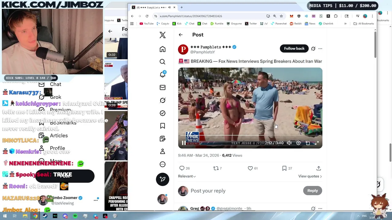Expand Relevant replies sort dropdown
This screenshot has width=392, height=220.
[187, 176]
